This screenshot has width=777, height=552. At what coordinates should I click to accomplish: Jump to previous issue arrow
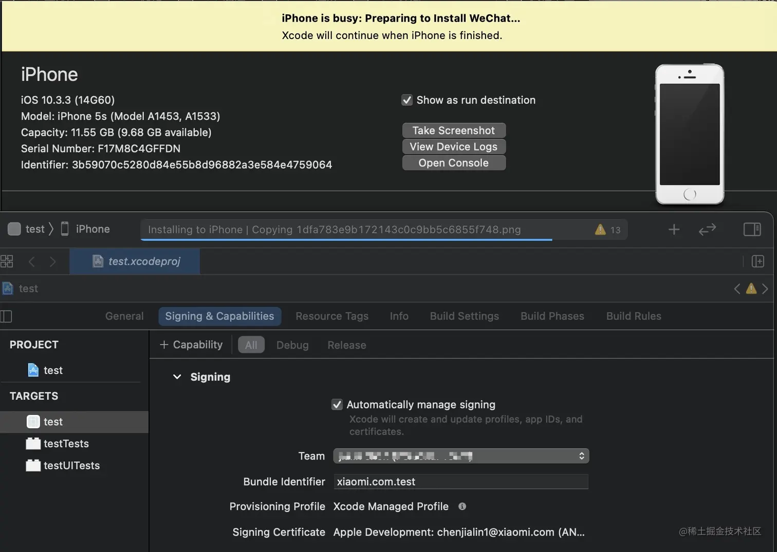(x=737, y=289)
